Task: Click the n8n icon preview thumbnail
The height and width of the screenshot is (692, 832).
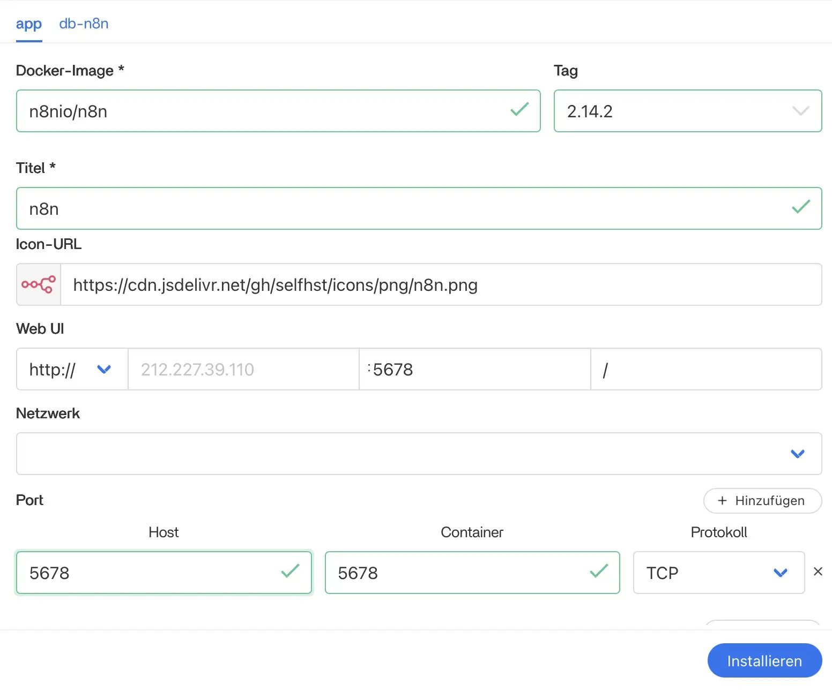Action: [39, 284]
